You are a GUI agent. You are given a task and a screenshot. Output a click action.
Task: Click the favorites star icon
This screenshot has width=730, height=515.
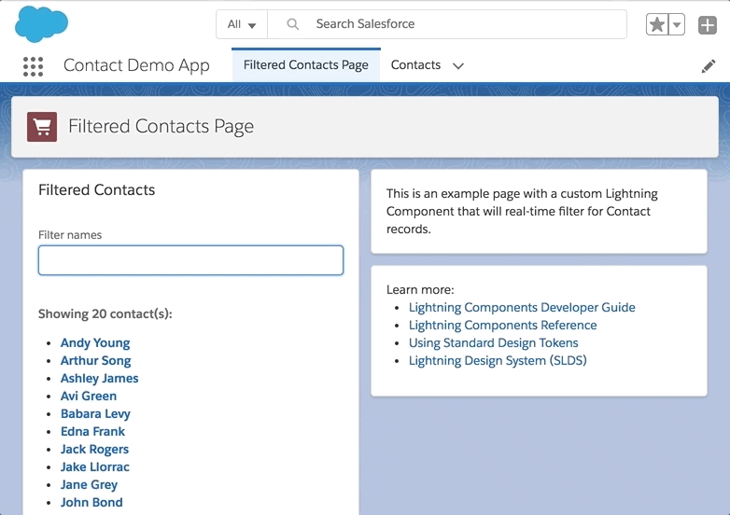coord(657,24)
